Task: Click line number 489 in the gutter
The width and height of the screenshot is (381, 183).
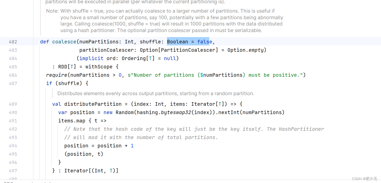Action: (13, 104)
